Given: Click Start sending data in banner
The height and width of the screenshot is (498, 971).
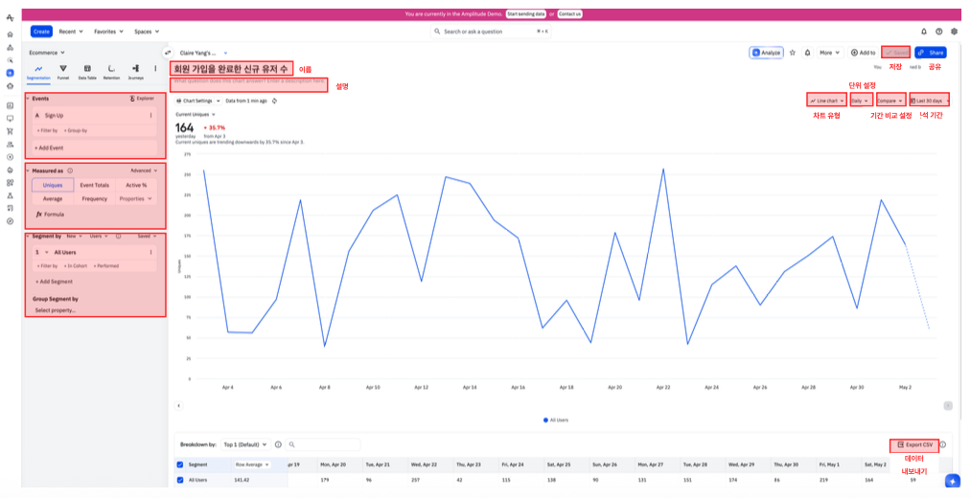Looking at the screenshot, I should 525,13.
